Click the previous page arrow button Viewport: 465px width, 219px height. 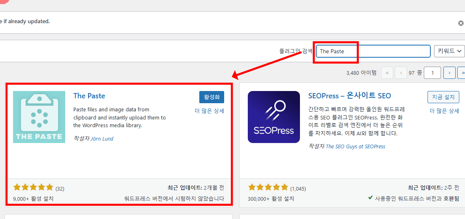pos(401,73)
